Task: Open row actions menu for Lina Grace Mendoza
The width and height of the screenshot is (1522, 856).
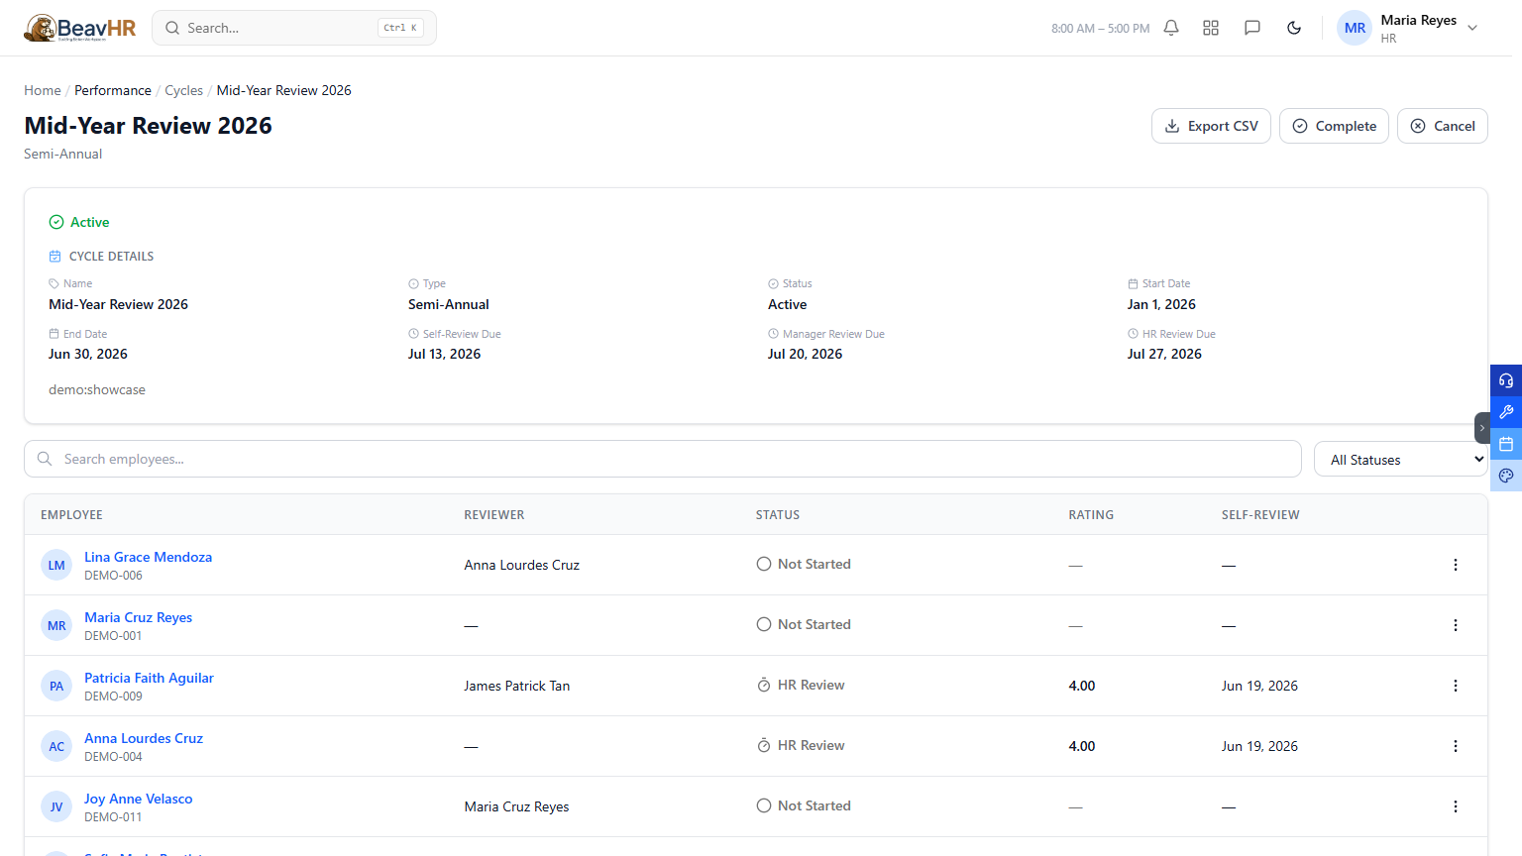Action: [1456, 565]
